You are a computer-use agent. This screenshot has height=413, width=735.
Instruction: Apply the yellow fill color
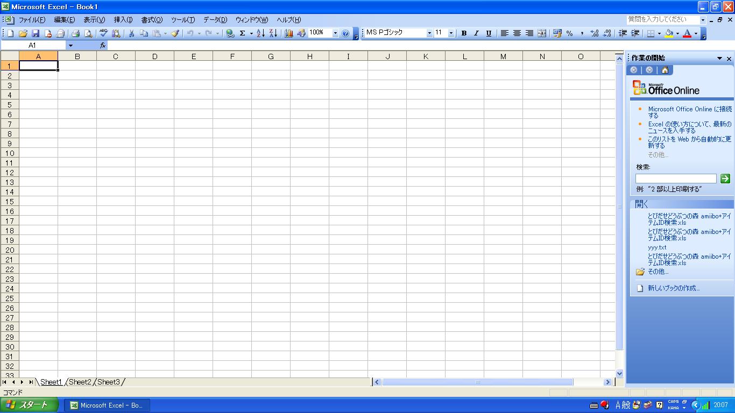669,33
